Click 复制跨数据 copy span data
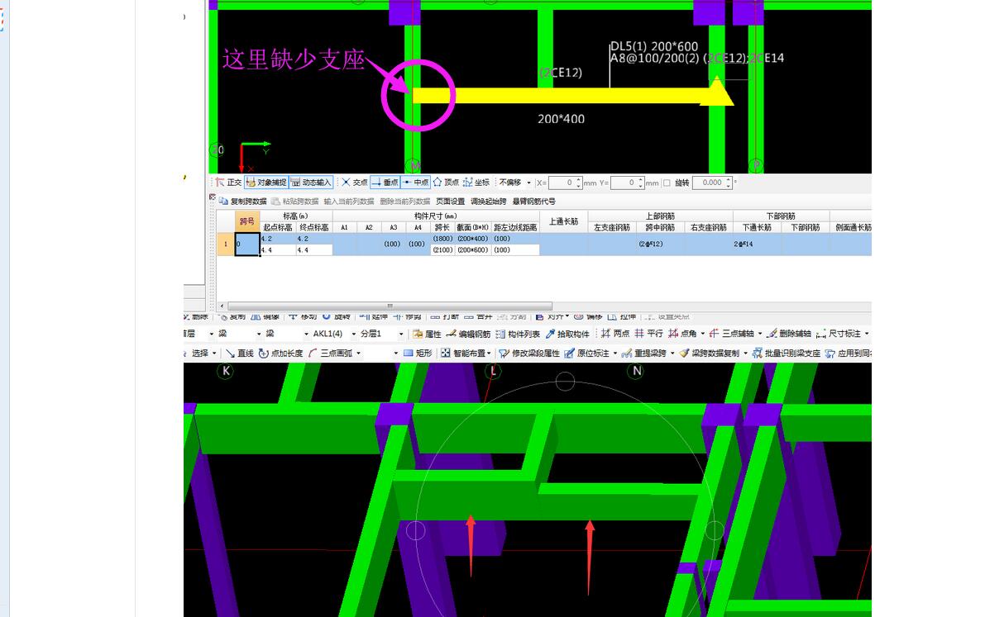985x617 pixels. tap(242, 202)
